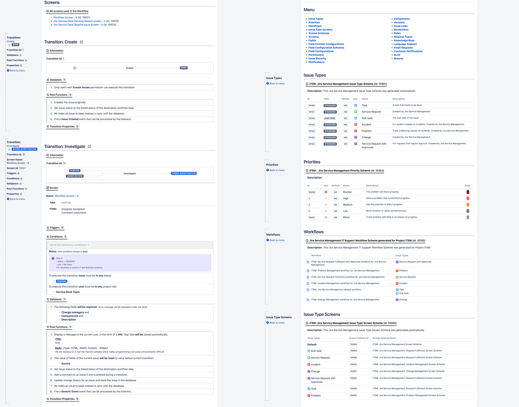The height and width of the screenshot is (407, 519).
Task: Click Service Request with Approvals icon in Workflows table
Action: 397,262
